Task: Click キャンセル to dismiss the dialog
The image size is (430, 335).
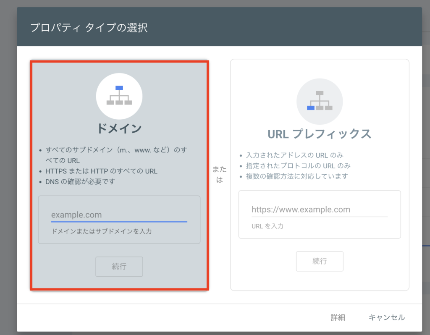Action: pyautogui.click(x=386, y=318)
